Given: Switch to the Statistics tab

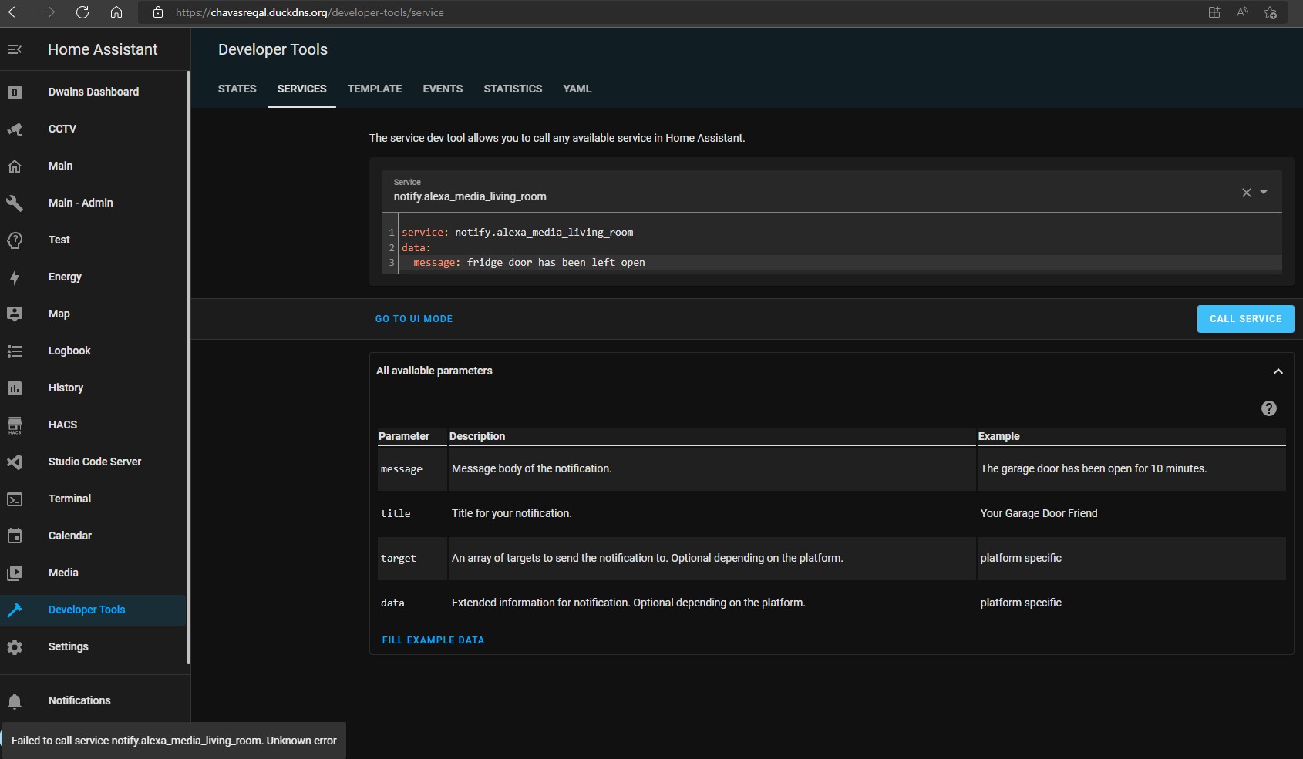Looking at the screenshot, I should (x=513, y=89).
